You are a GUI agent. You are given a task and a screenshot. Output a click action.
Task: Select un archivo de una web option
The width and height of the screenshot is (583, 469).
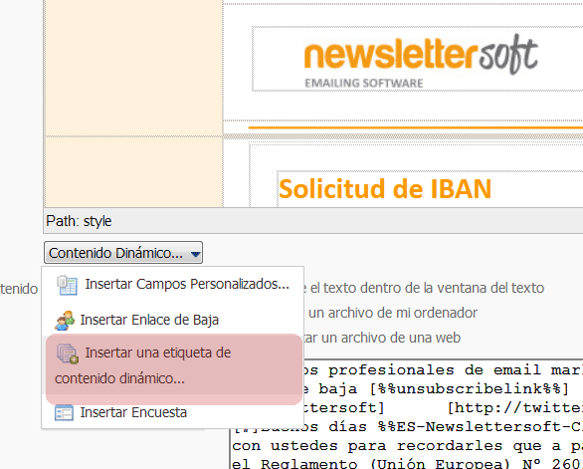tap(390, 338)
